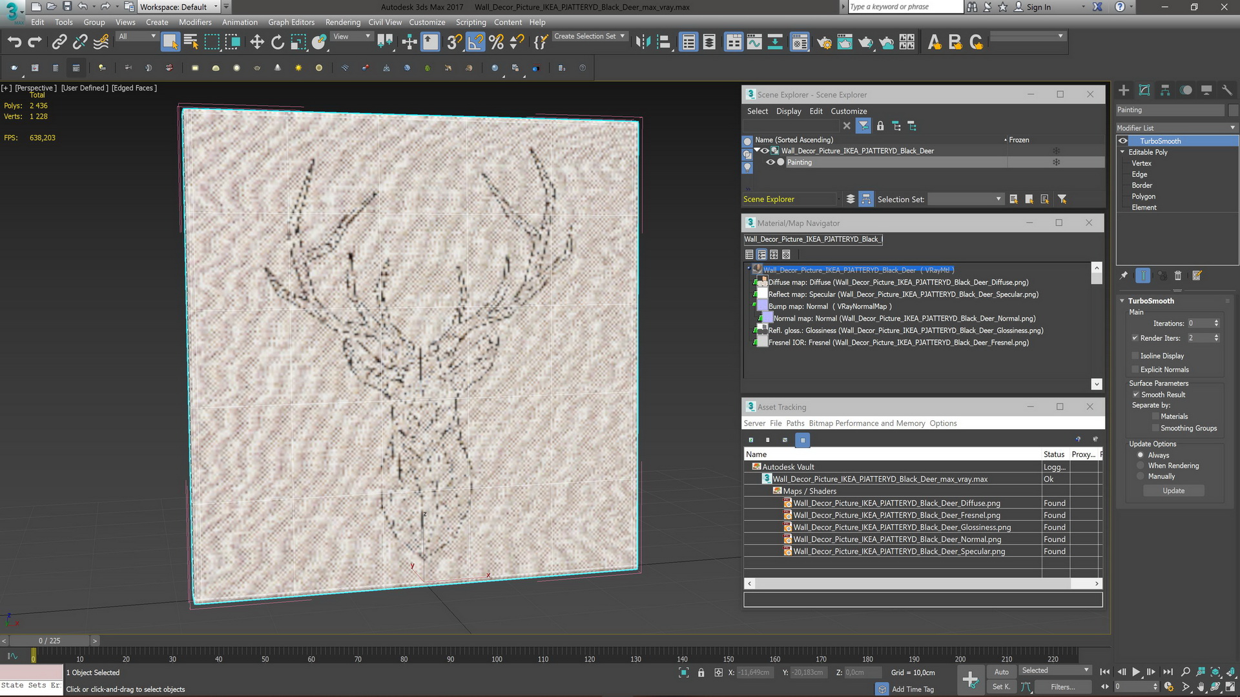Open the Selected key filter dropdown
Screen dimensions: 1240x697
[1055, 671]
